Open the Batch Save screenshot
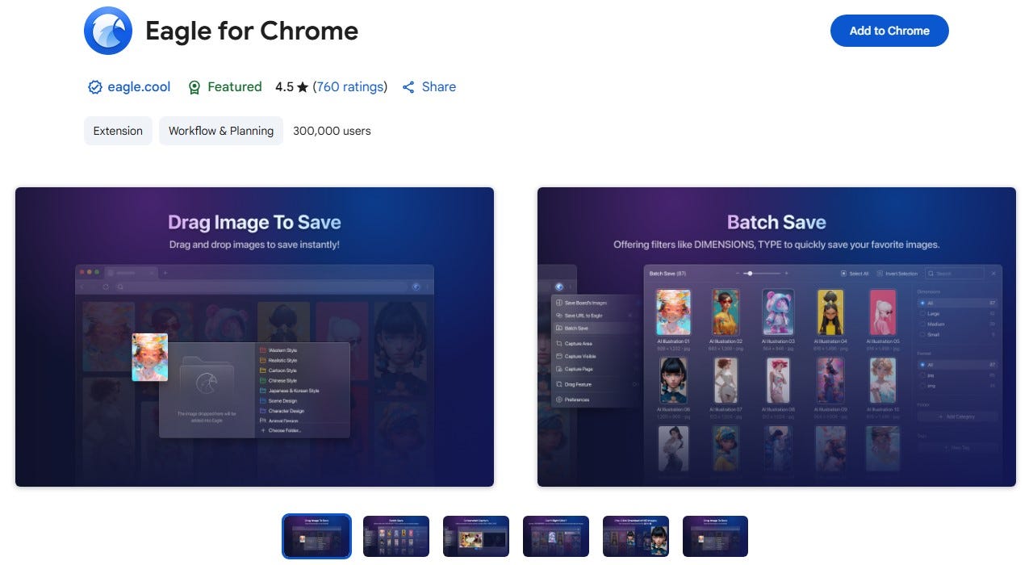1033x565 pixels. 776,337
